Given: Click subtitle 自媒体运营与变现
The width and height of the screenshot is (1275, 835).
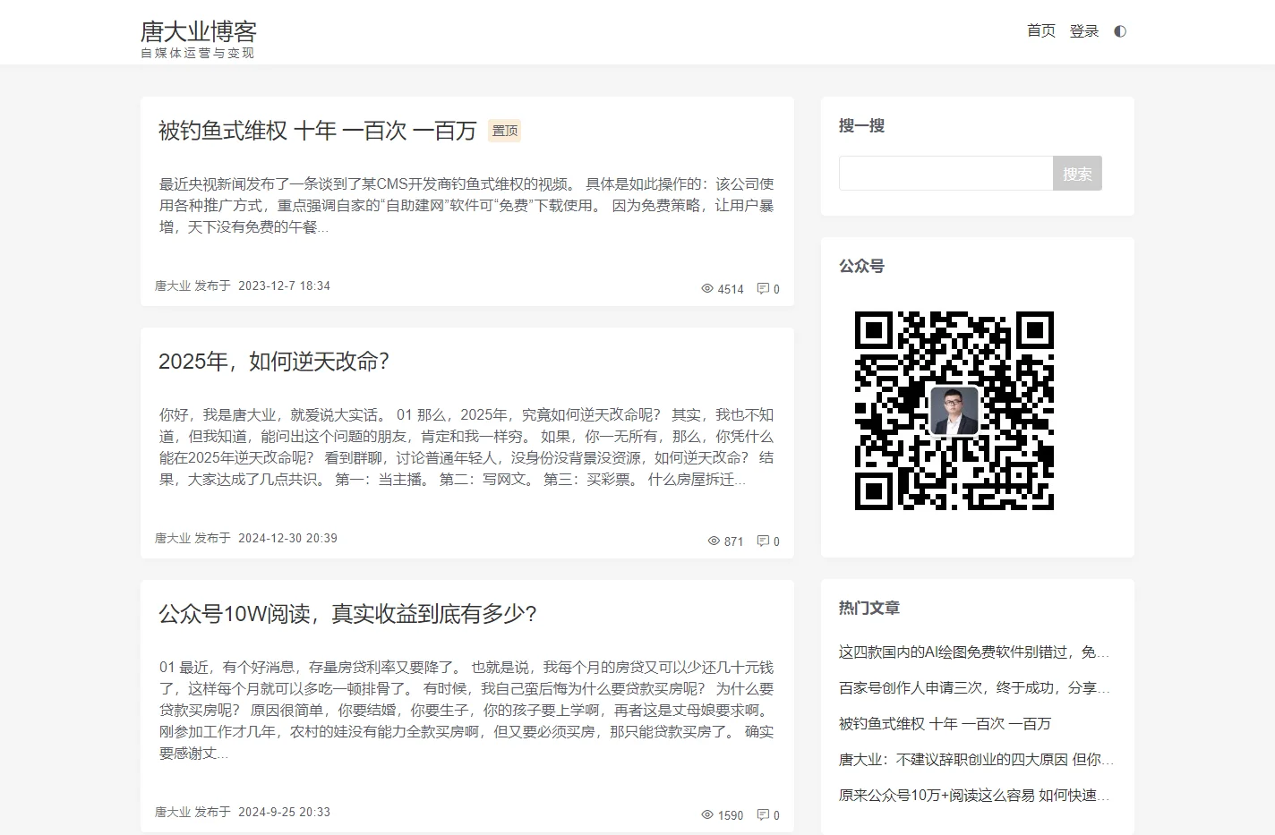Looking at the screenshot, I should point(198,54).
